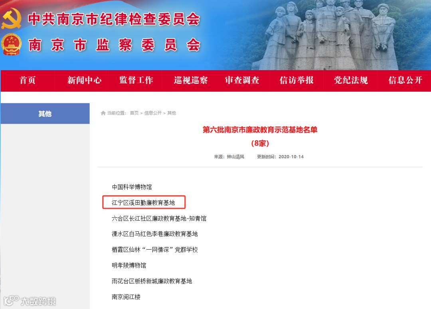Go to 信息公开 in the top nav
Viewport: 431px width, 309px height.
[405, 80]
